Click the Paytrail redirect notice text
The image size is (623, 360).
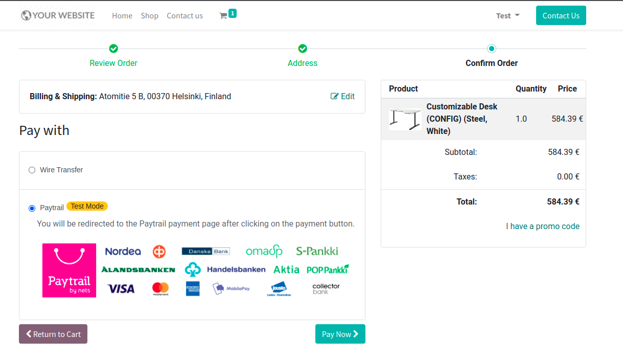pos(196,223)
